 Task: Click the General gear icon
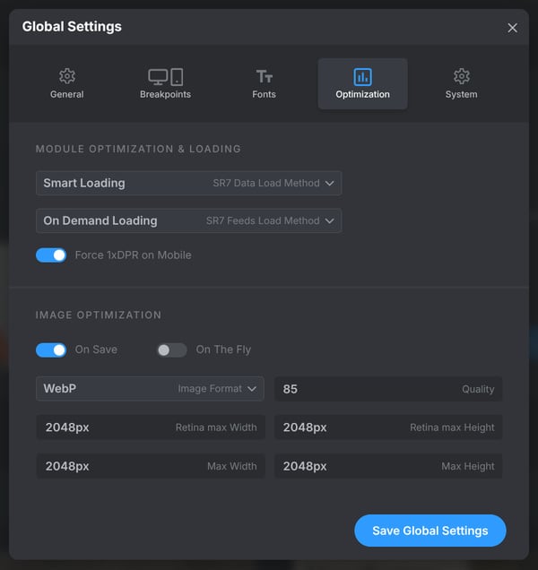(x=67, y=76)
